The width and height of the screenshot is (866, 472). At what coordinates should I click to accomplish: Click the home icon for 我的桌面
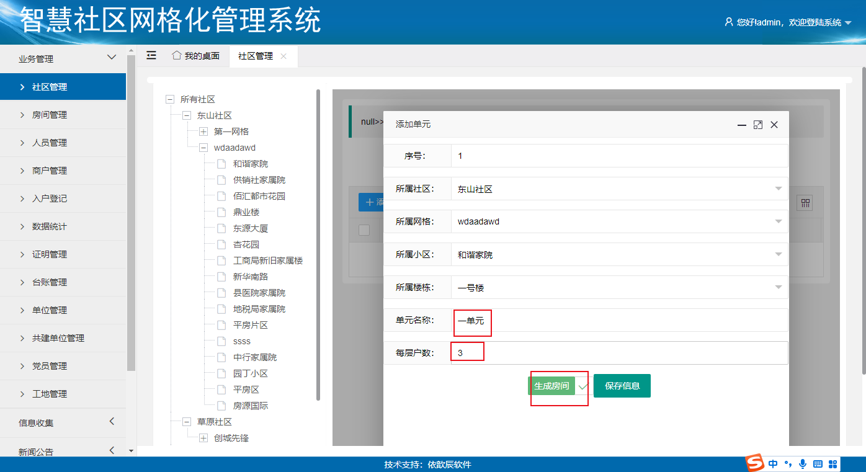[177, 55]
